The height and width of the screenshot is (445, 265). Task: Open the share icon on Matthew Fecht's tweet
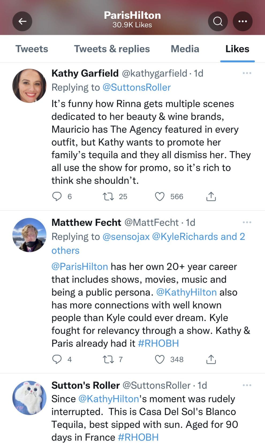click(211, 360)
